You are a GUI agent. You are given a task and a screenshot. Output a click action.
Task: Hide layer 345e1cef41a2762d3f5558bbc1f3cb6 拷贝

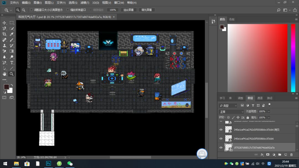(221, 130)
